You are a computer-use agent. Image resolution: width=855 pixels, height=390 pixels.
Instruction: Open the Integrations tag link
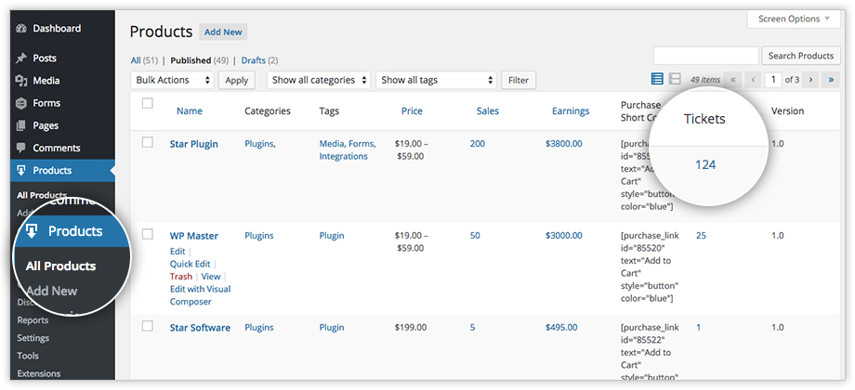[344, 156]
